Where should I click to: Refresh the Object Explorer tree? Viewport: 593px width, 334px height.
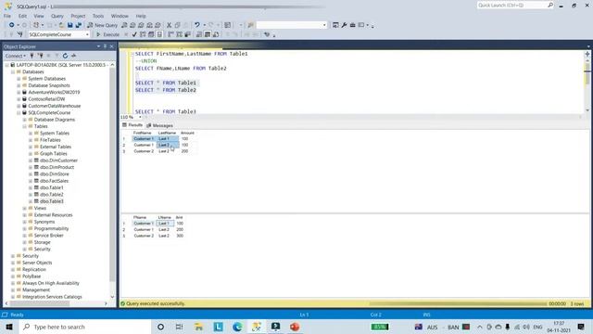tap(65, 56)
